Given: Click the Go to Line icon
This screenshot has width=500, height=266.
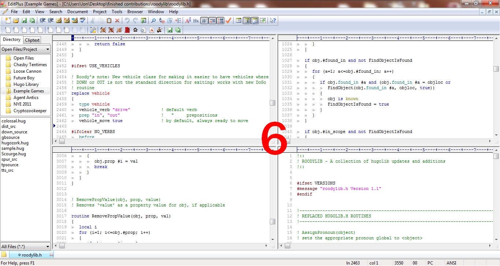Looking at the screenshot, I should pos(178,20).
